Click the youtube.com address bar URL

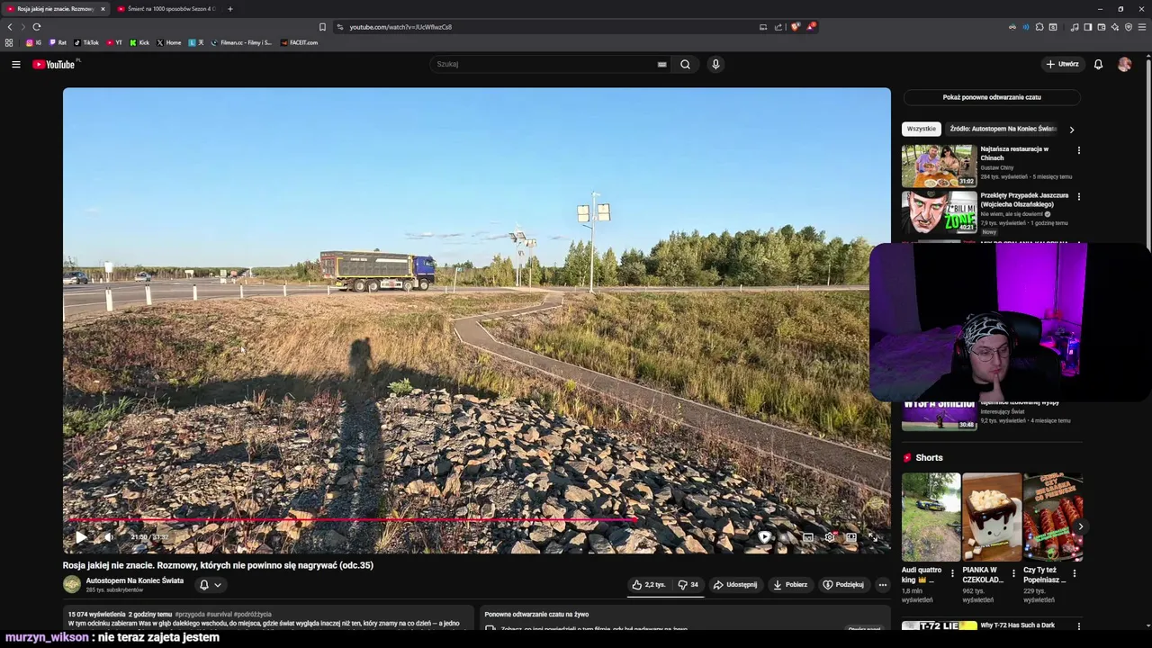click(x=400, y=27)
